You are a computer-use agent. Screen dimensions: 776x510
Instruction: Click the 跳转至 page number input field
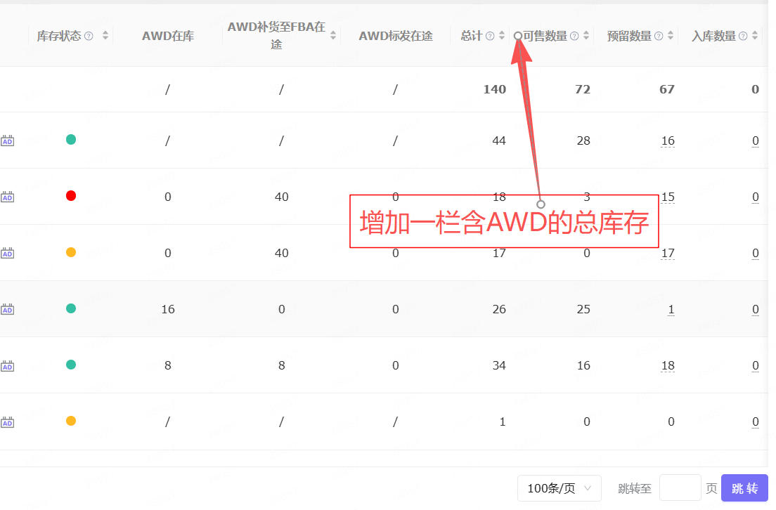click(x=680, y=488)
